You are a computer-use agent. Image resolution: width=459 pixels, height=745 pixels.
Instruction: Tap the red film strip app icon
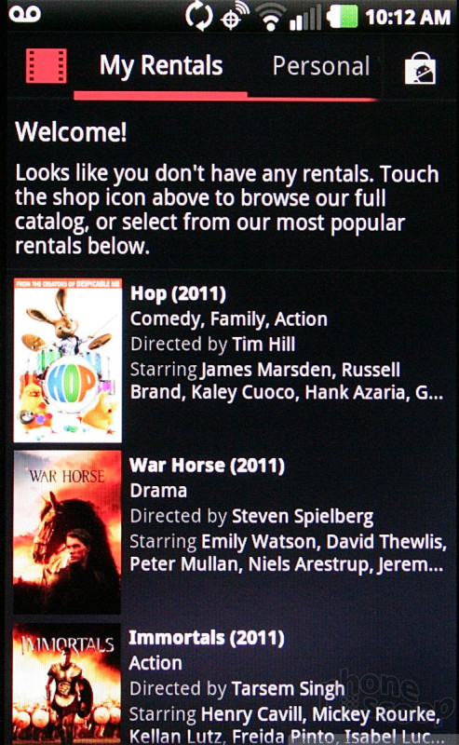[47, 66]
